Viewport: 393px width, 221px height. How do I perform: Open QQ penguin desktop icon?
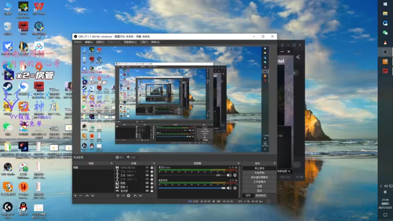tap(23, 209)
